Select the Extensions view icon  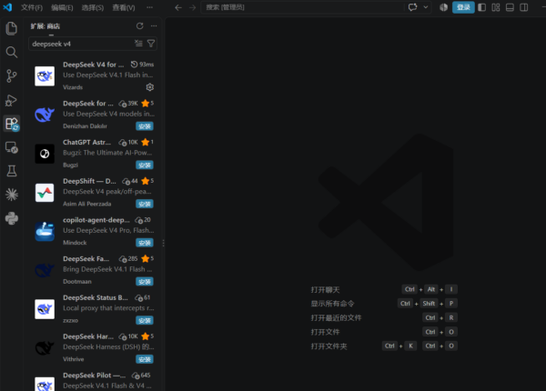[12, 124]
